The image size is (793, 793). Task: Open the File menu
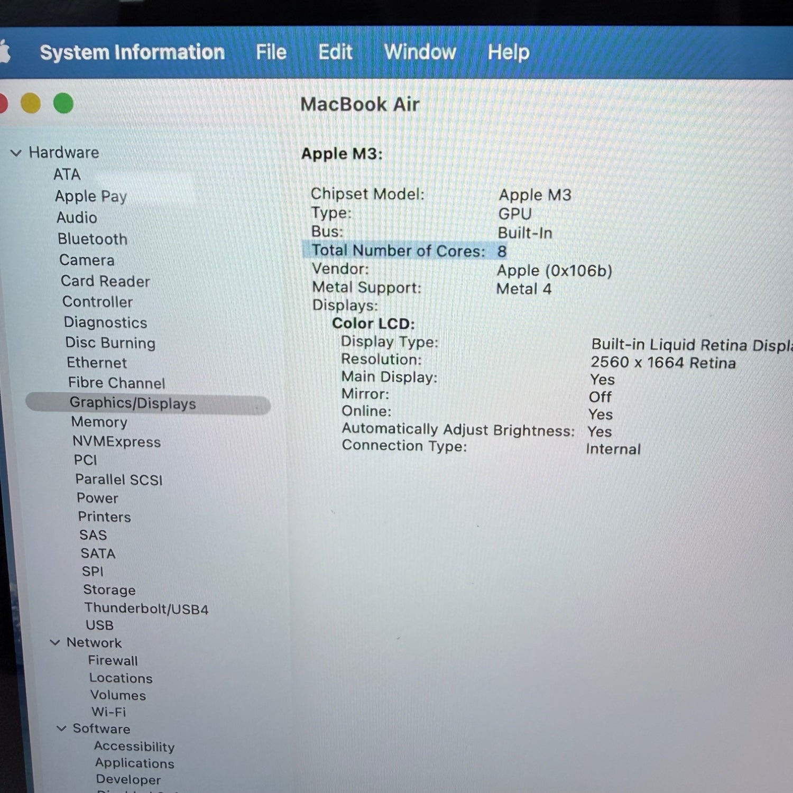click(x=271, y=52)
